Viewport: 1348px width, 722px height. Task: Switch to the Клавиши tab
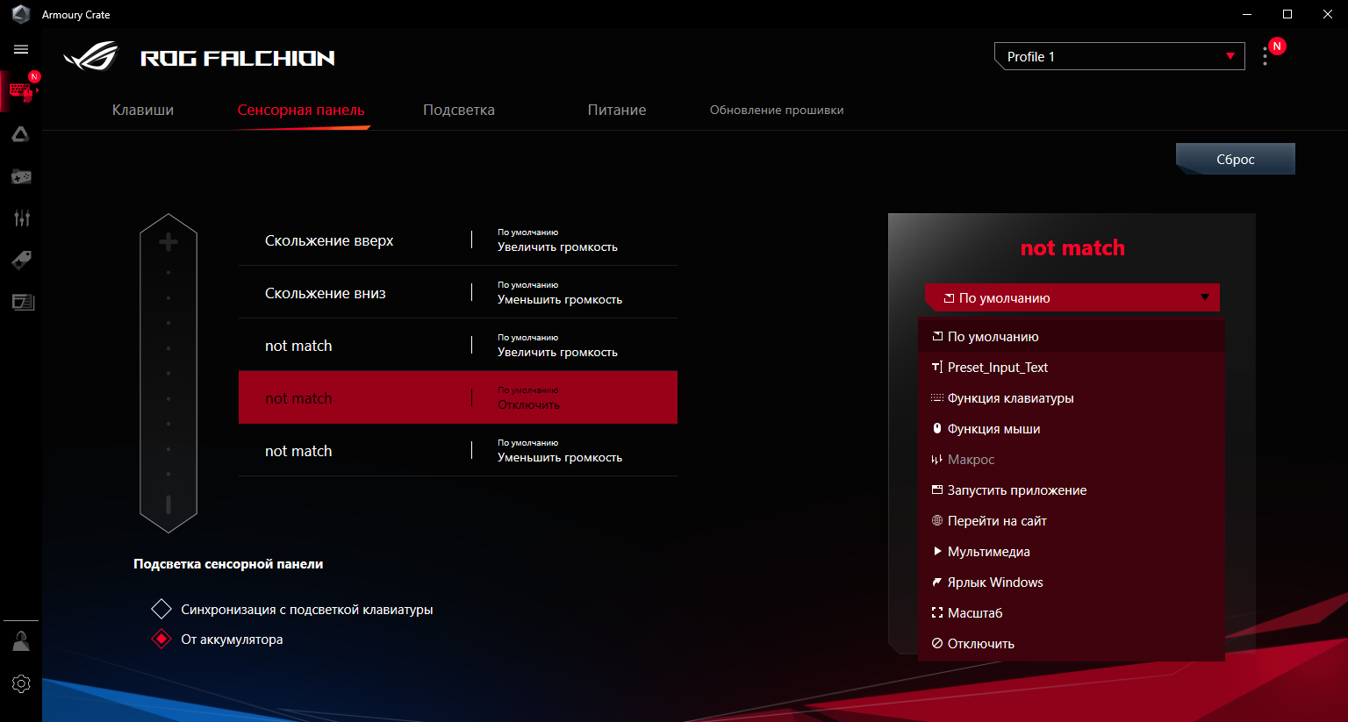click(x=143, y=110)
